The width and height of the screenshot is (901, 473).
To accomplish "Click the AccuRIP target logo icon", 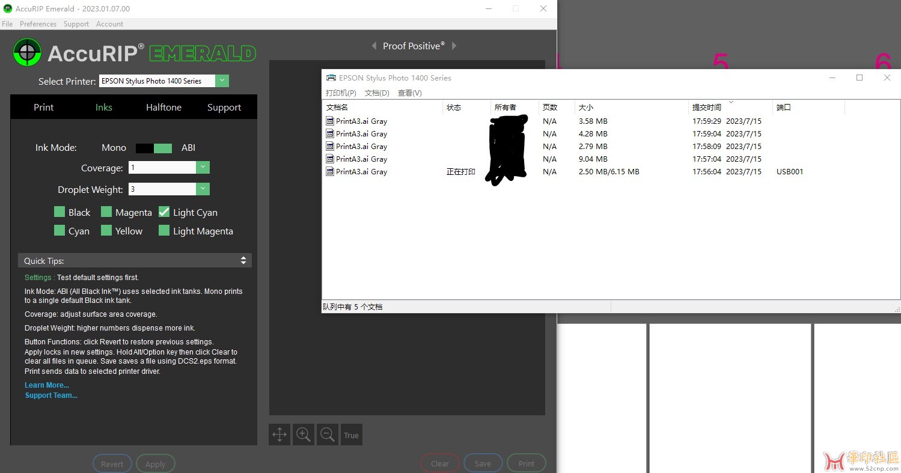I will [x=27, y=53].
